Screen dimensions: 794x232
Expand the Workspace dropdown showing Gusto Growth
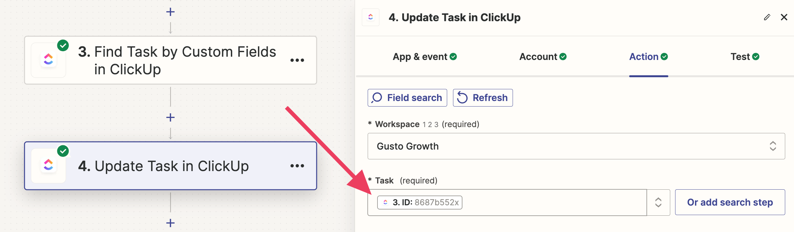(x=576, y=146)
